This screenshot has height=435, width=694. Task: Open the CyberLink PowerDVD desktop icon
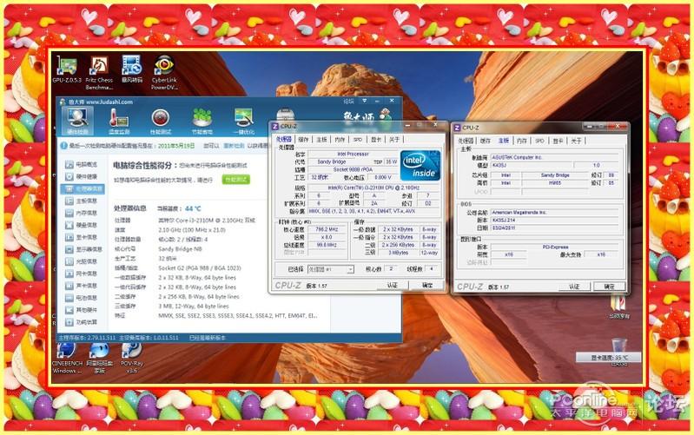[x=164, y=73]
